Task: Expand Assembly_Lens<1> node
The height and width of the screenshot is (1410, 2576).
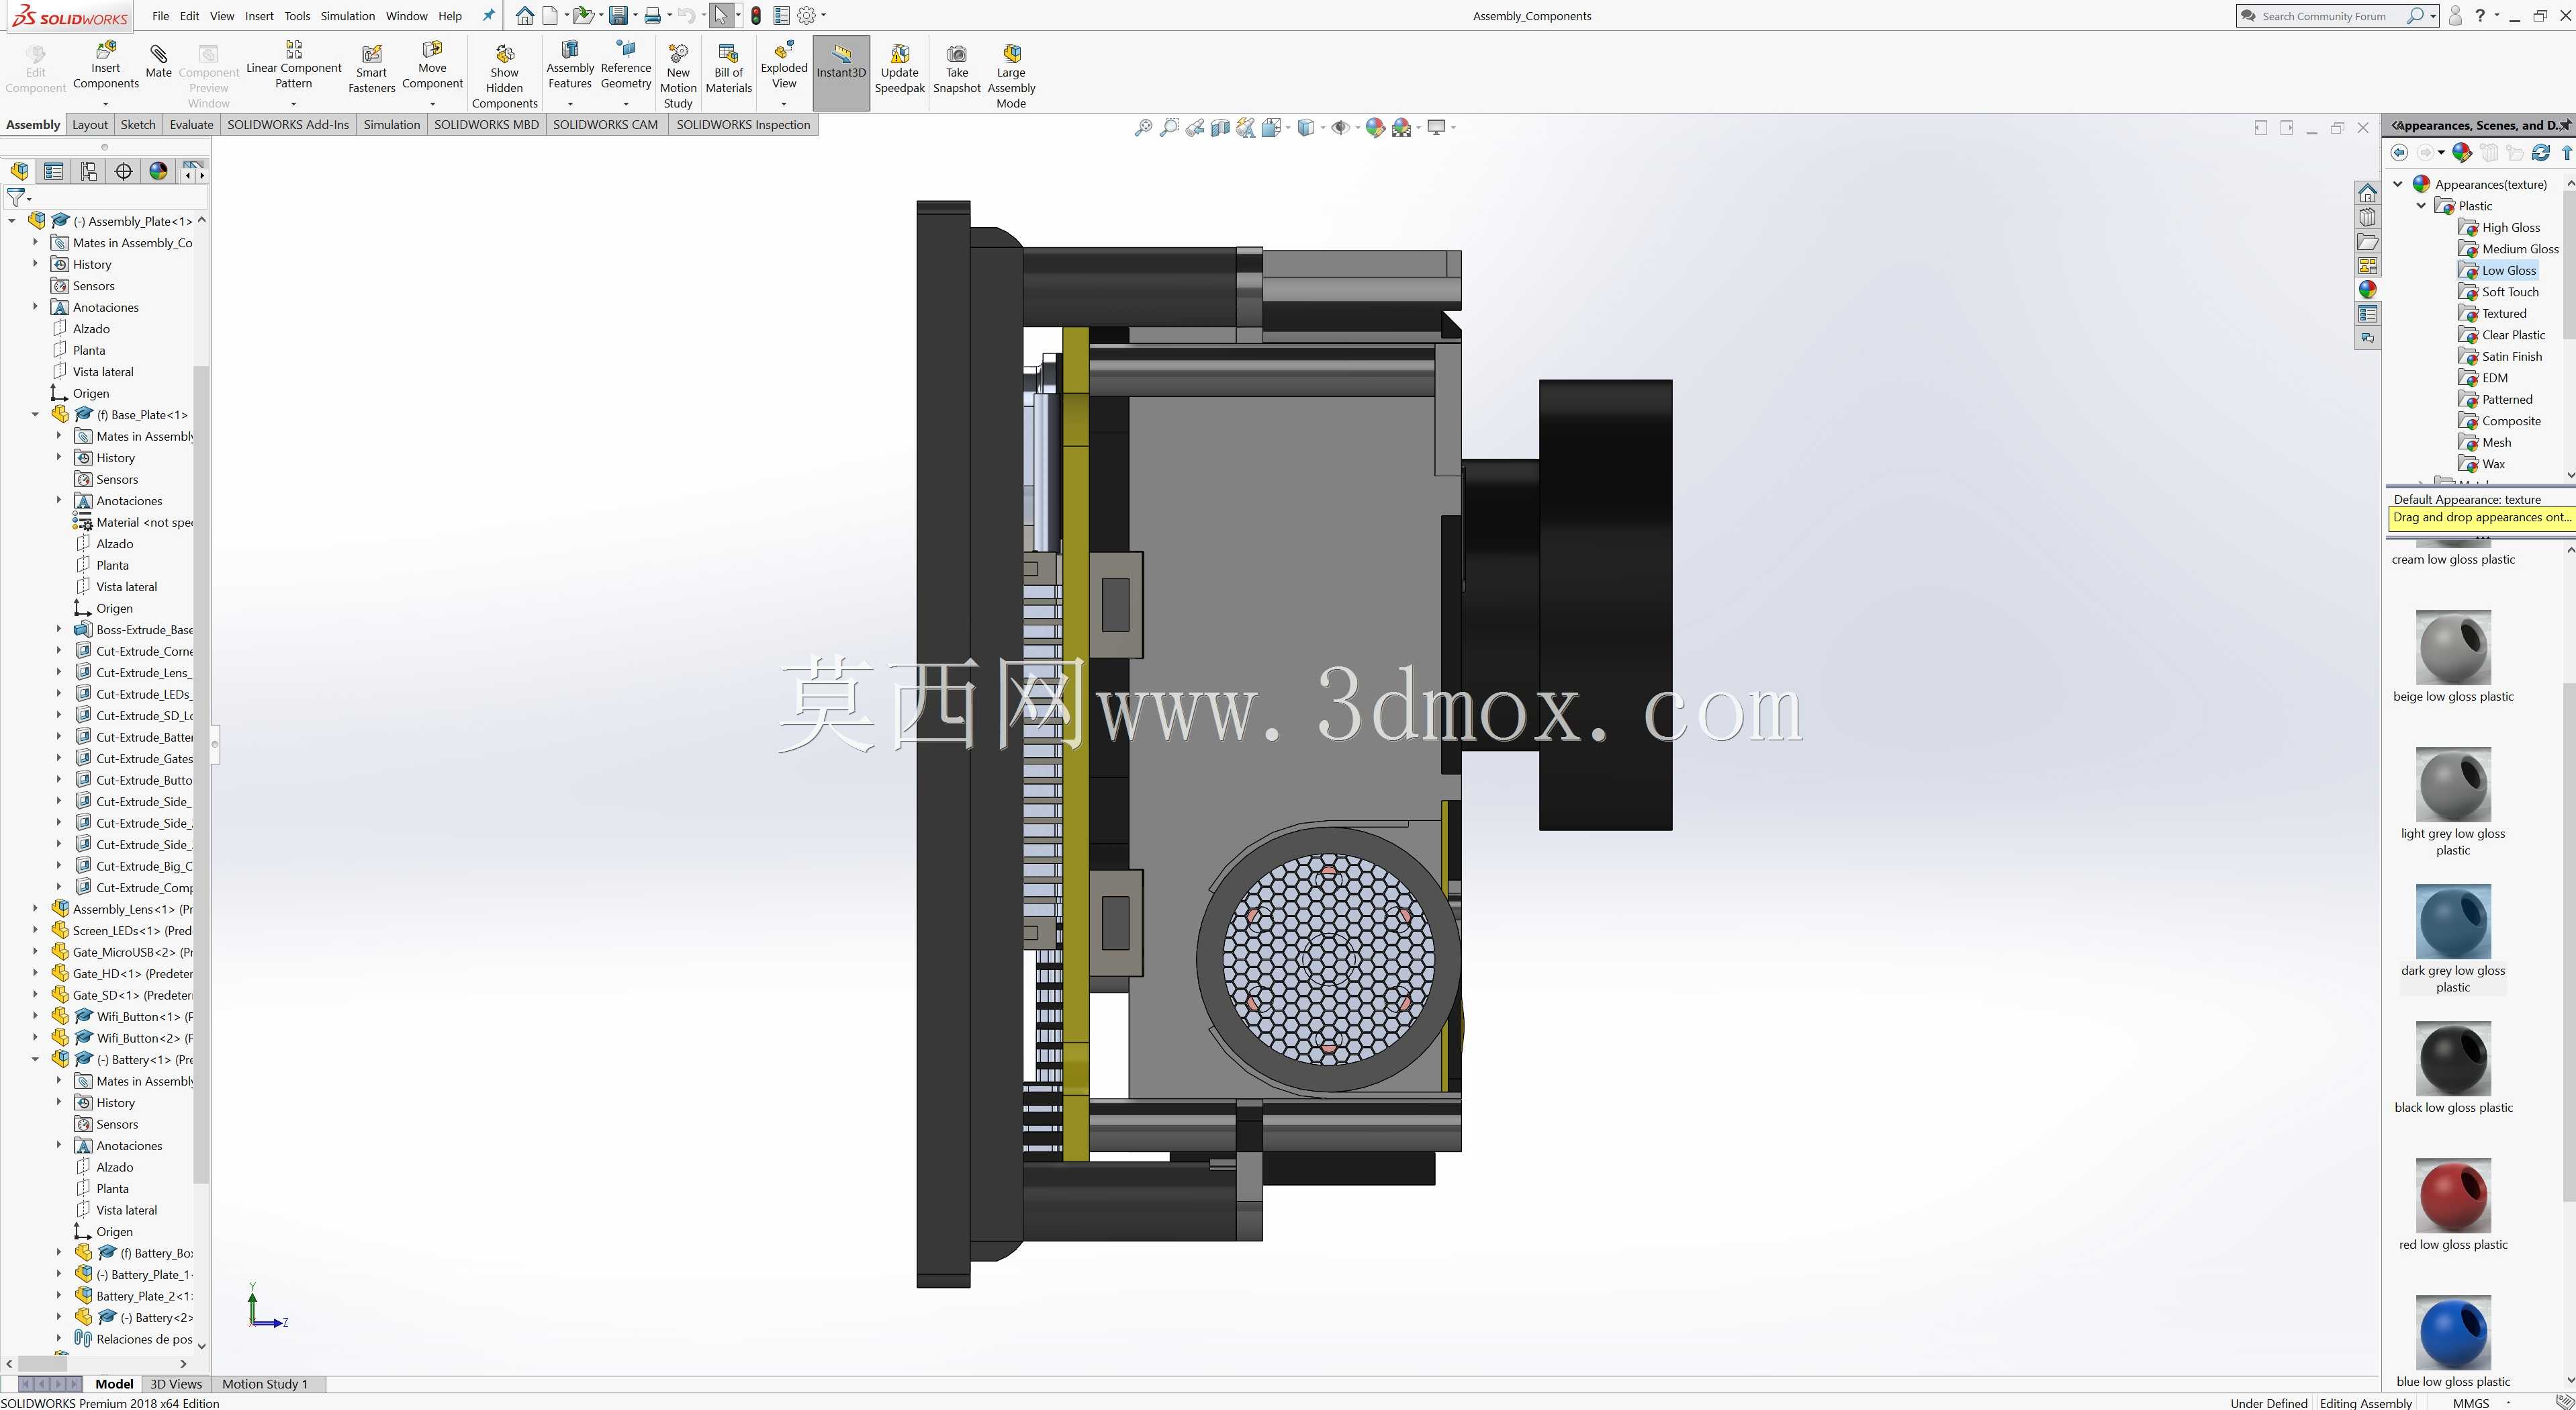Action: pyautogui.click(x=36, y=908)
